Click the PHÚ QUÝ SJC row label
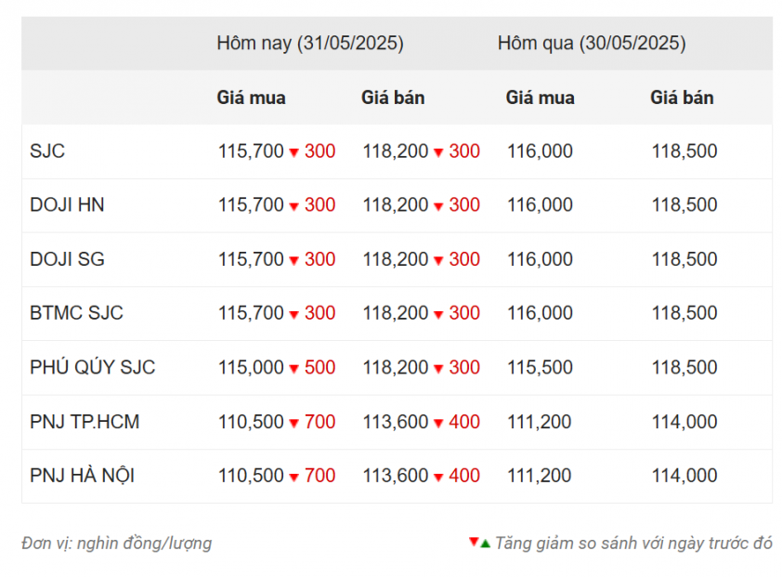 [92, 368]
